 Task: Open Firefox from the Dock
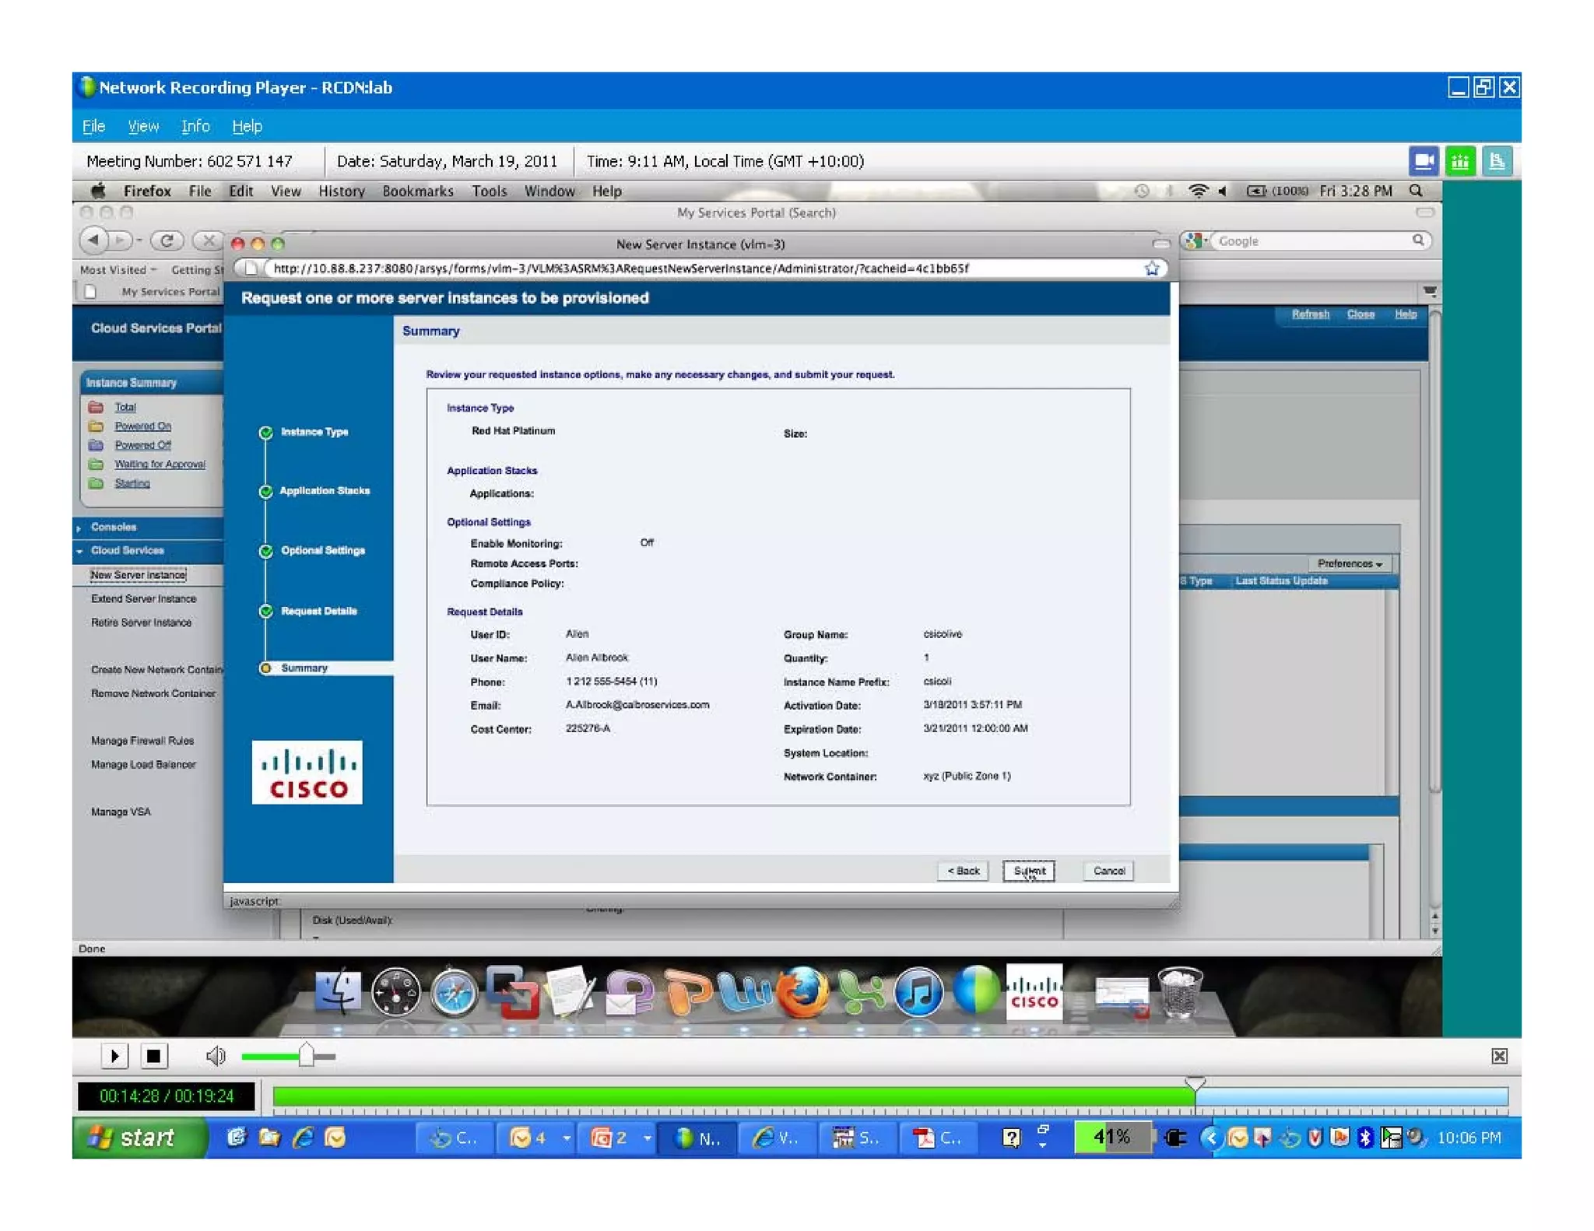click(x=802, y=991)
